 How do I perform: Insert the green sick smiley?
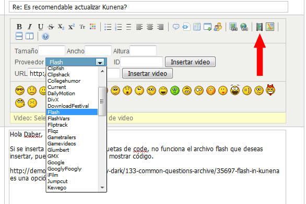pyautogui.click(x=175, y=90)
